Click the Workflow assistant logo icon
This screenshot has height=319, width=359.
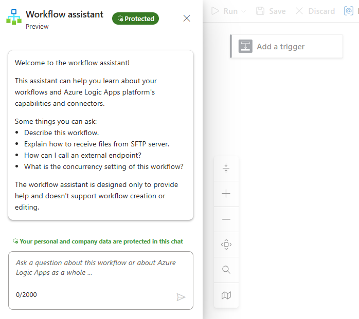click(14, 17)
